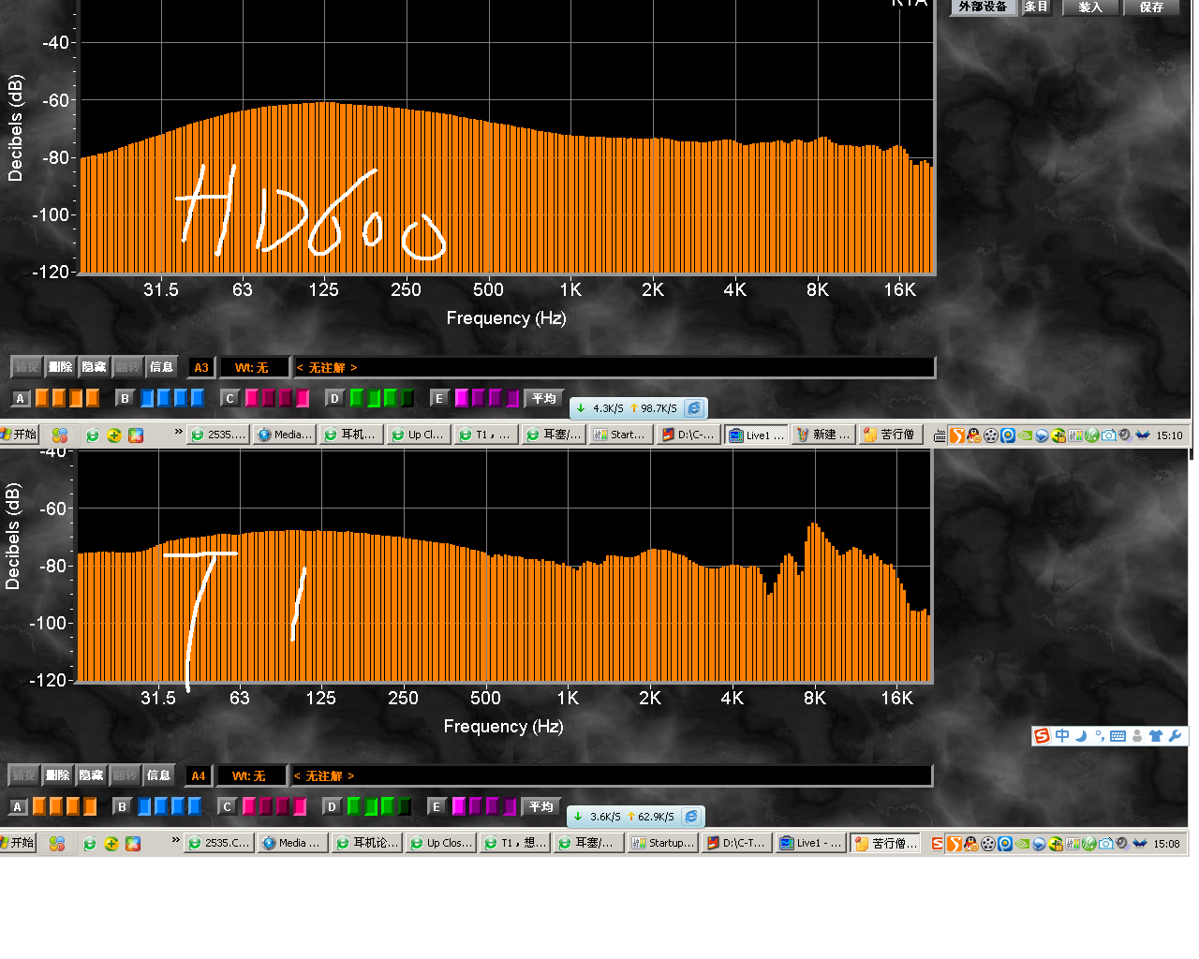Click the speaker icon in 15:08 tray

(1123, 844)
